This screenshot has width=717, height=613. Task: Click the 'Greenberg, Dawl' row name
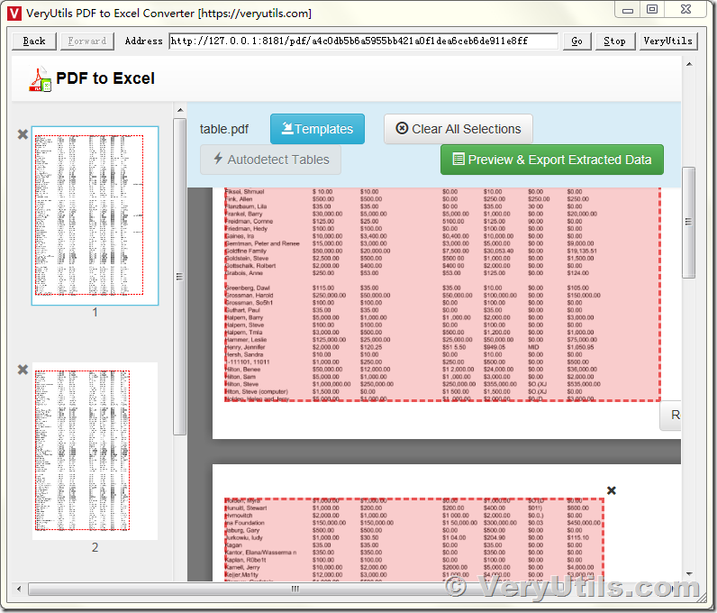point(248,288)
